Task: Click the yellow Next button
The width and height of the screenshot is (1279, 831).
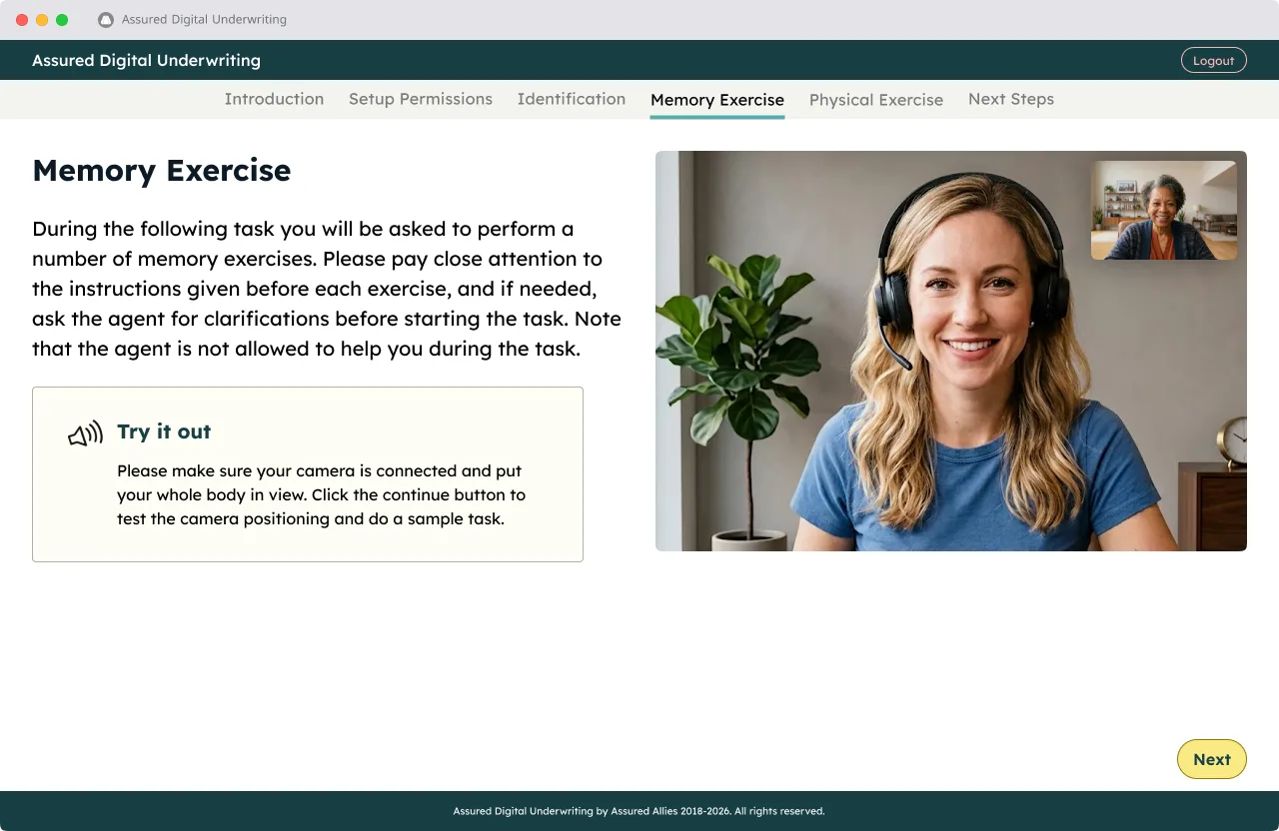Action: 1212,759
